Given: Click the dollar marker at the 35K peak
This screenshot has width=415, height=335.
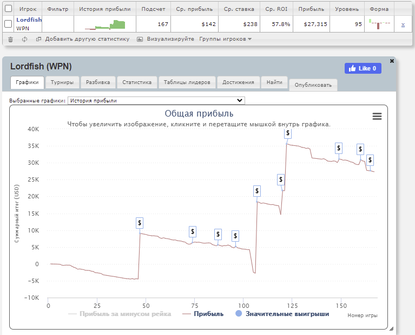Looking at the screenshot, I should tap(288, 132).
